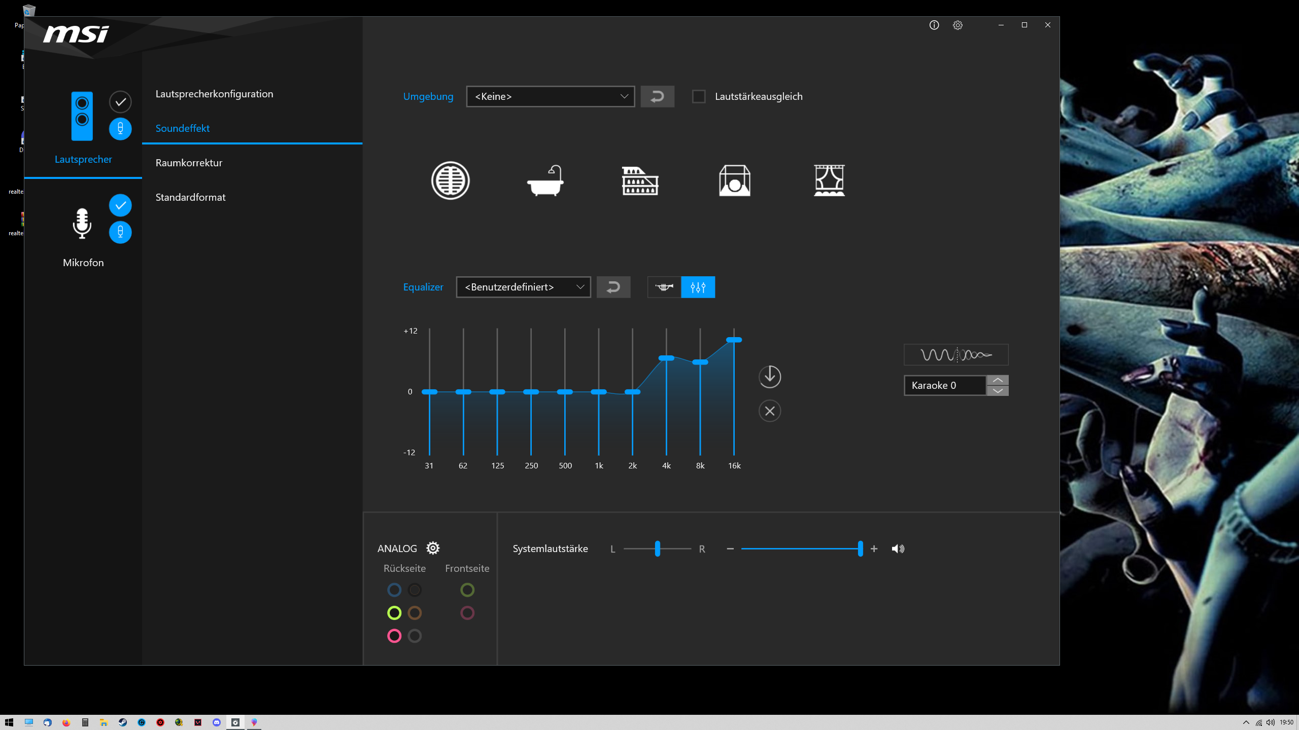Mute the system volume speaker icon
The width and height of the screenshot is (1299, 730).
(x=898, y=549)
